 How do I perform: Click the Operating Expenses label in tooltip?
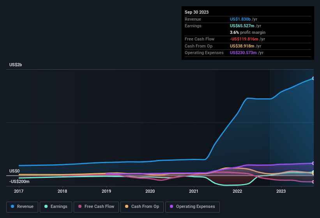[x=204, y=53]
